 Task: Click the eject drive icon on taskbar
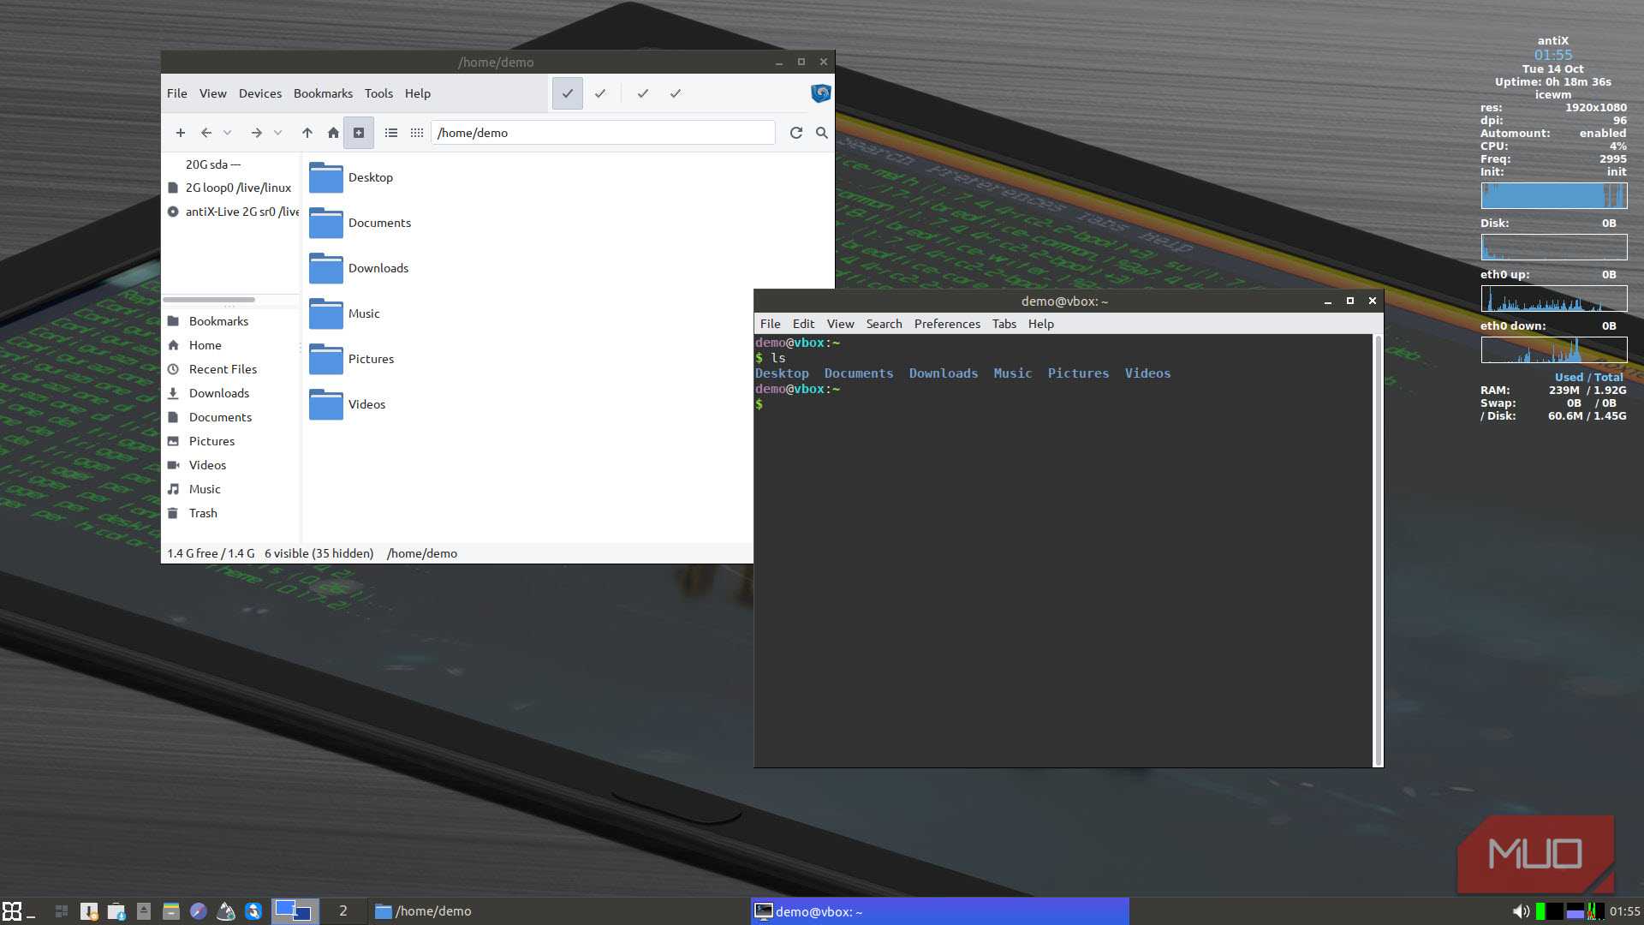(144, 911)
